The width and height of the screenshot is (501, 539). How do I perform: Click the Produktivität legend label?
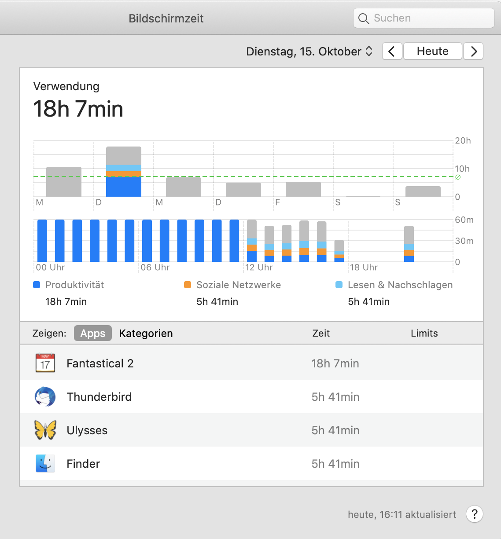(75, 285)
